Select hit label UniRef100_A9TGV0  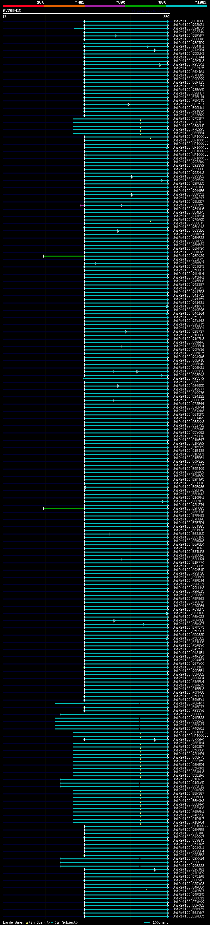[188, 111]
